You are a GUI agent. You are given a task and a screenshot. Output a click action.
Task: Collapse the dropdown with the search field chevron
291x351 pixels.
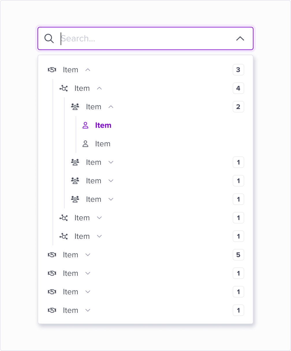pos(240,38)
